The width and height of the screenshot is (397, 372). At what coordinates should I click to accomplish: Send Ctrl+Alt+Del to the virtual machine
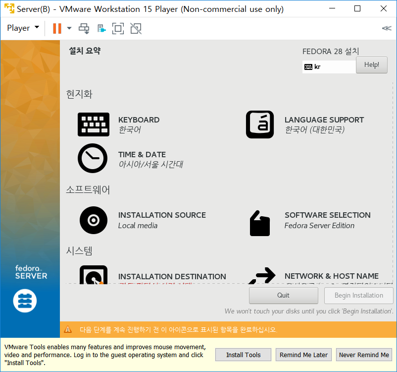coord(84,28)
